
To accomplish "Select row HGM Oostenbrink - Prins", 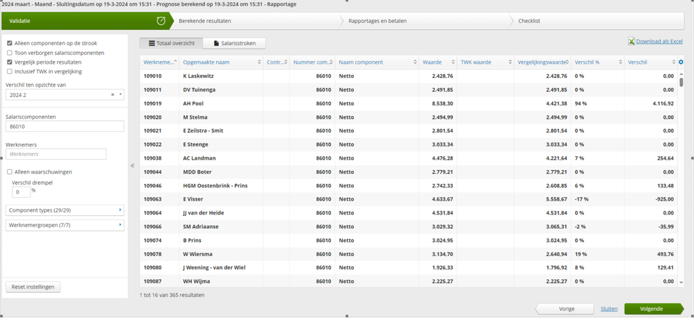I will tap(409, 185).
